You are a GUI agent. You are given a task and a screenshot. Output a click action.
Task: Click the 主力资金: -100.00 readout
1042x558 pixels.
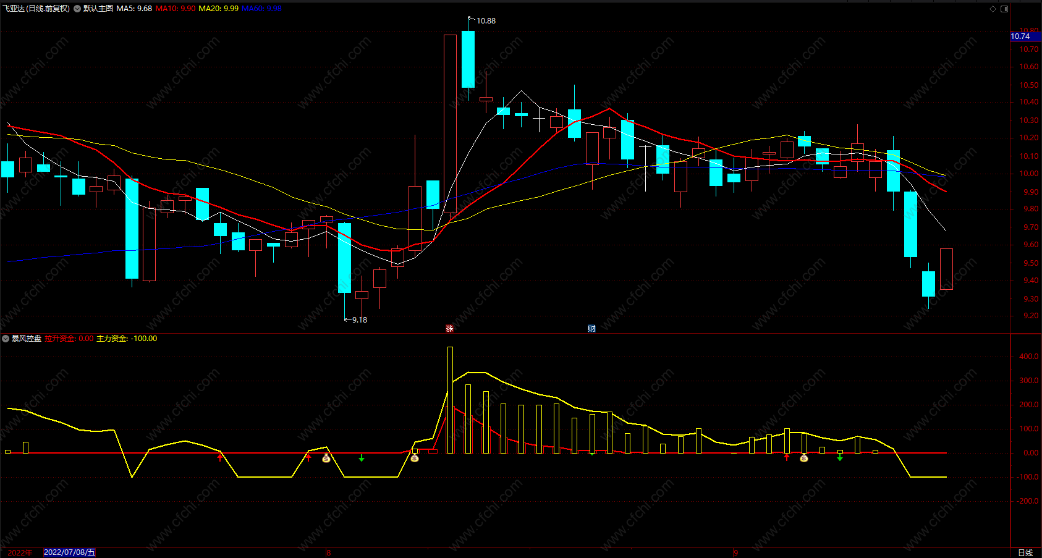(127, 339)
